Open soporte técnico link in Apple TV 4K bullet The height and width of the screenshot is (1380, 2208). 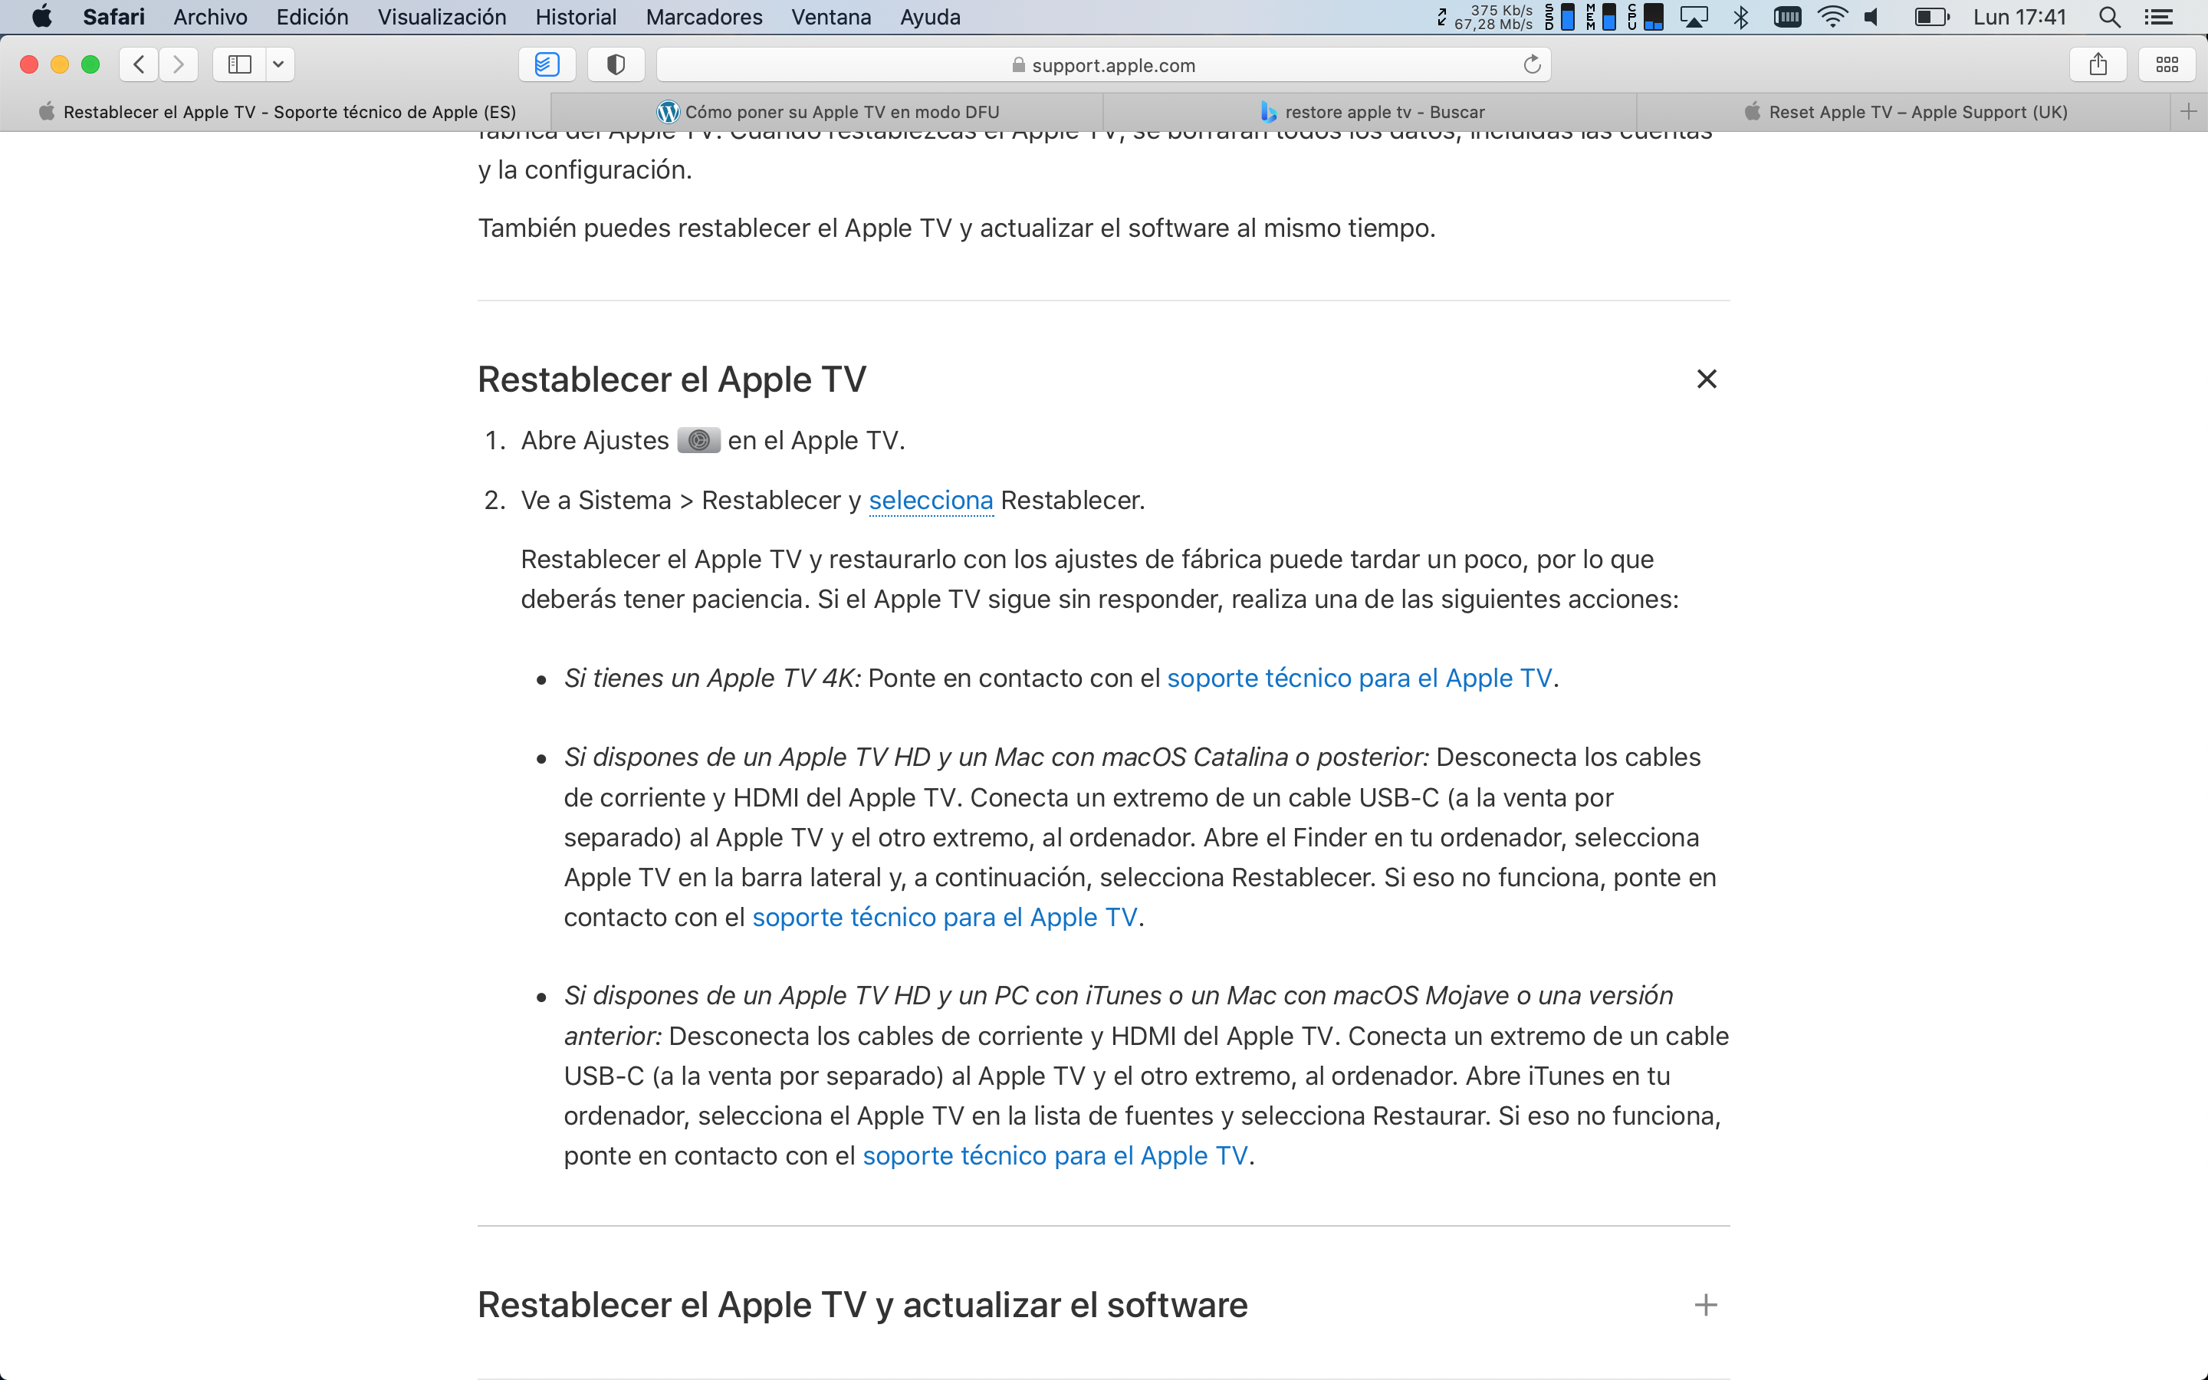[1359, 678]
